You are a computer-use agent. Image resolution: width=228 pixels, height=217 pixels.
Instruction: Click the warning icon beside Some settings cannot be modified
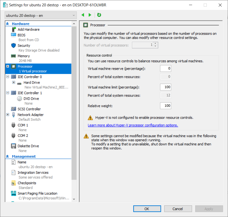point(86,136)
